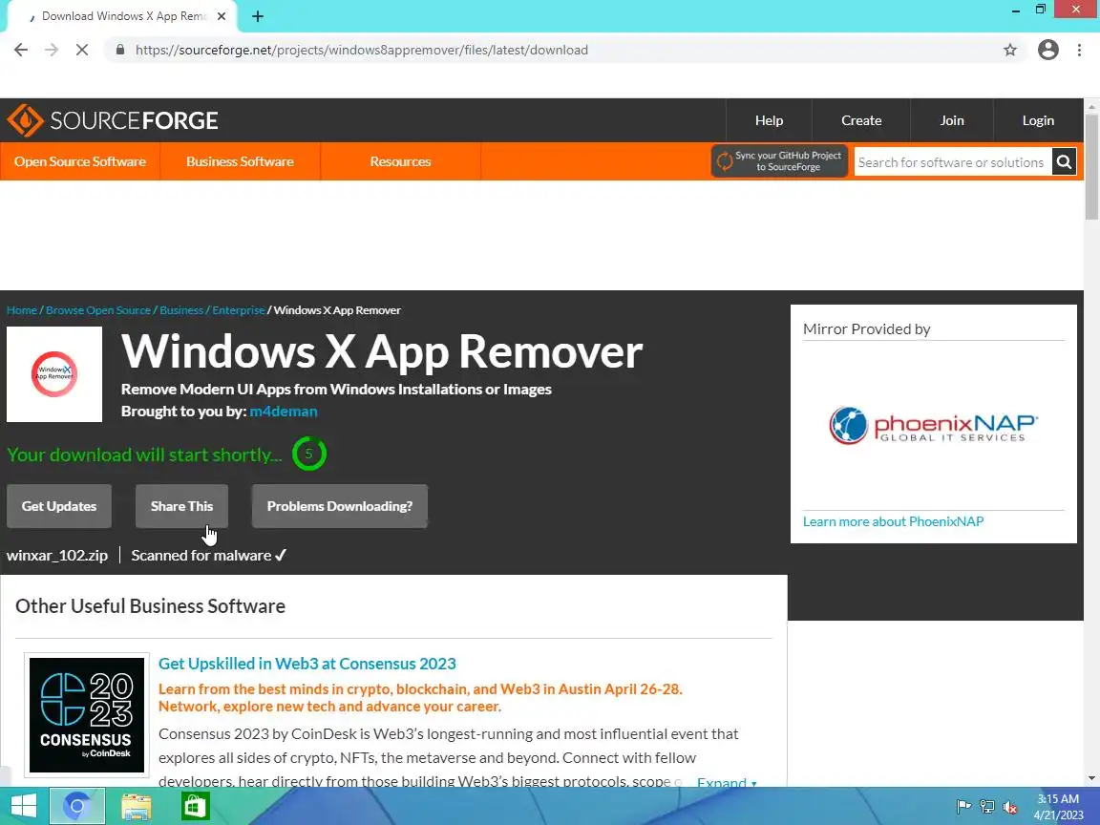The width and height of the screenshot is (1100, 825).
Task: Open the Windows Store taskbar icon
Action: pos(195,806)
